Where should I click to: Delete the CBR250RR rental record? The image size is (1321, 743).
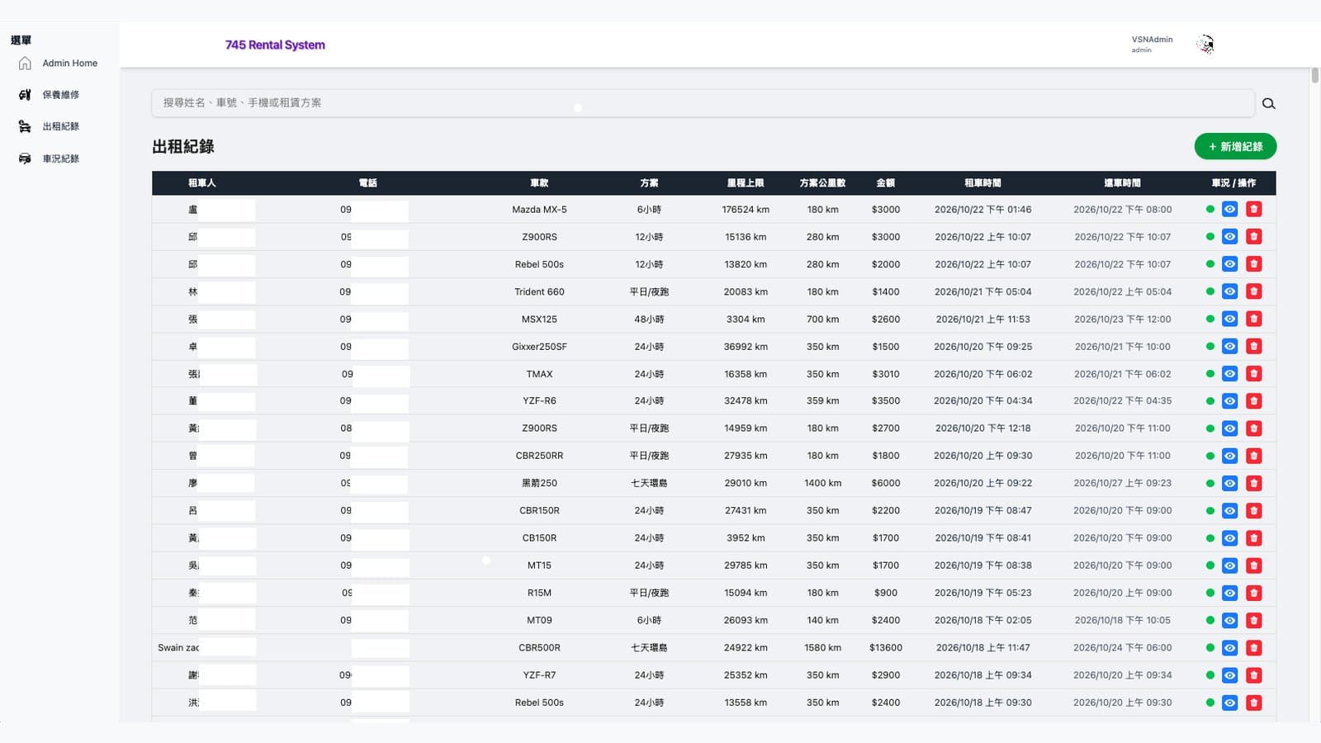1253,456
